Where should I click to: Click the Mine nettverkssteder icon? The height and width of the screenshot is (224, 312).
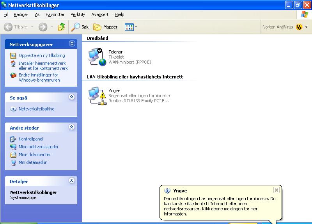point(13,147)
